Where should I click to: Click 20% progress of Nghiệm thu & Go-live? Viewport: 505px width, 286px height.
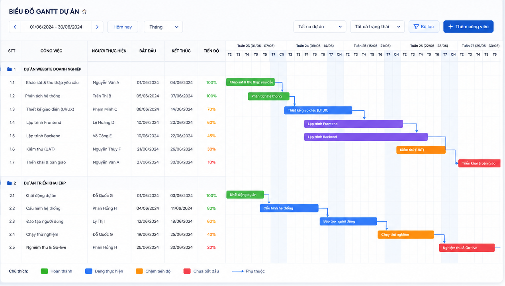point(211,247)
